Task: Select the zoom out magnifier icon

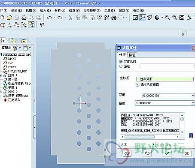Action: coord(174,18)
